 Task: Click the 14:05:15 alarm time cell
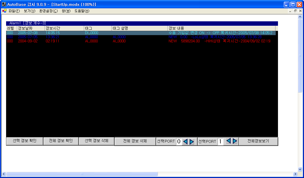(53, 33)
